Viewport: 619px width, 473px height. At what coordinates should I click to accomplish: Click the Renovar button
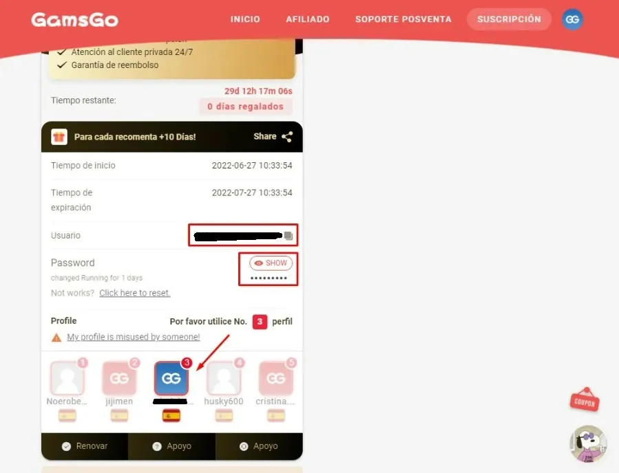(85, 446)
